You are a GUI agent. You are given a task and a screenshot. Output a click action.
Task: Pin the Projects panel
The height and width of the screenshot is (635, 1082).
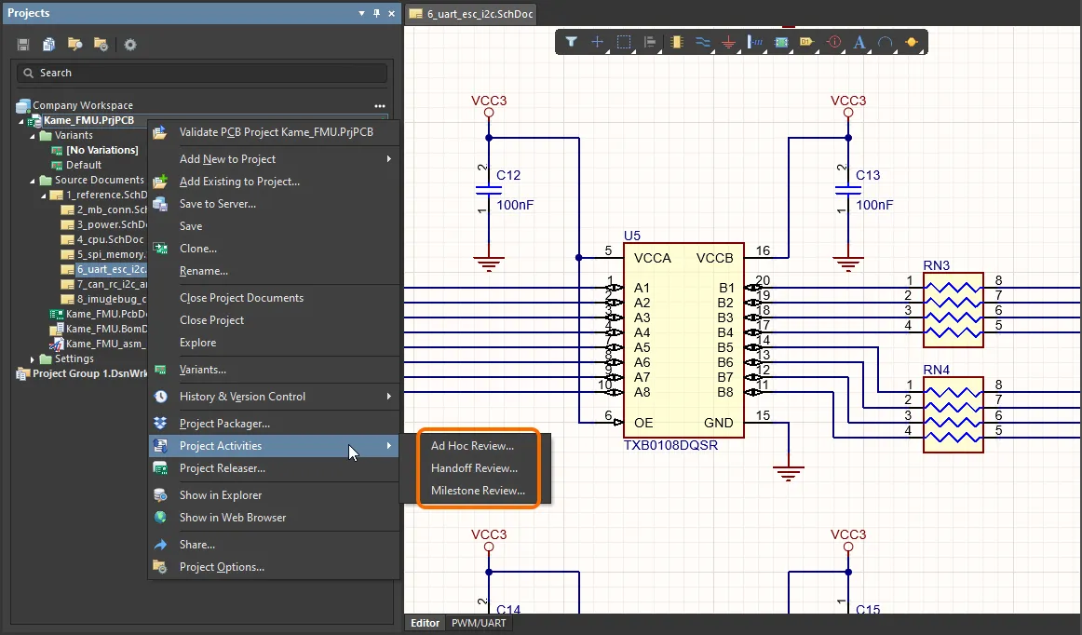click(376, 13)
